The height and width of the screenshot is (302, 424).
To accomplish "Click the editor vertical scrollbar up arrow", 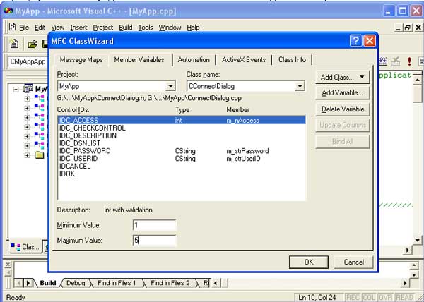I will tap(417, 80).
